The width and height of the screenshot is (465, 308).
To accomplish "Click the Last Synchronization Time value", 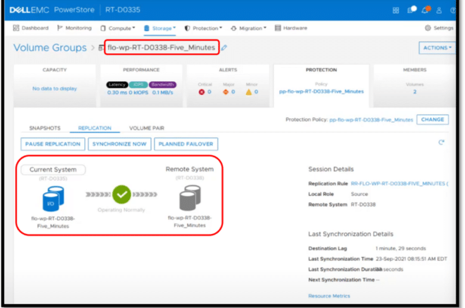I will [x=411, y=258].
